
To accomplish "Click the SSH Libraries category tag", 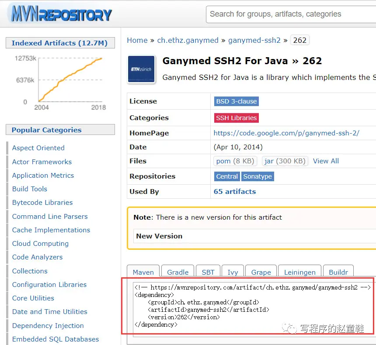I will (237, 118).
